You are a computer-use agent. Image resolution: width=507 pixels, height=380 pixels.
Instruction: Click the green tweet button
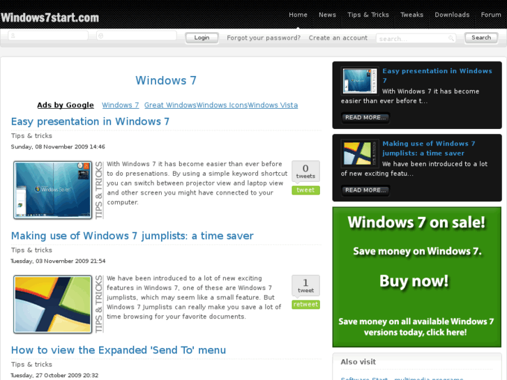305,190
